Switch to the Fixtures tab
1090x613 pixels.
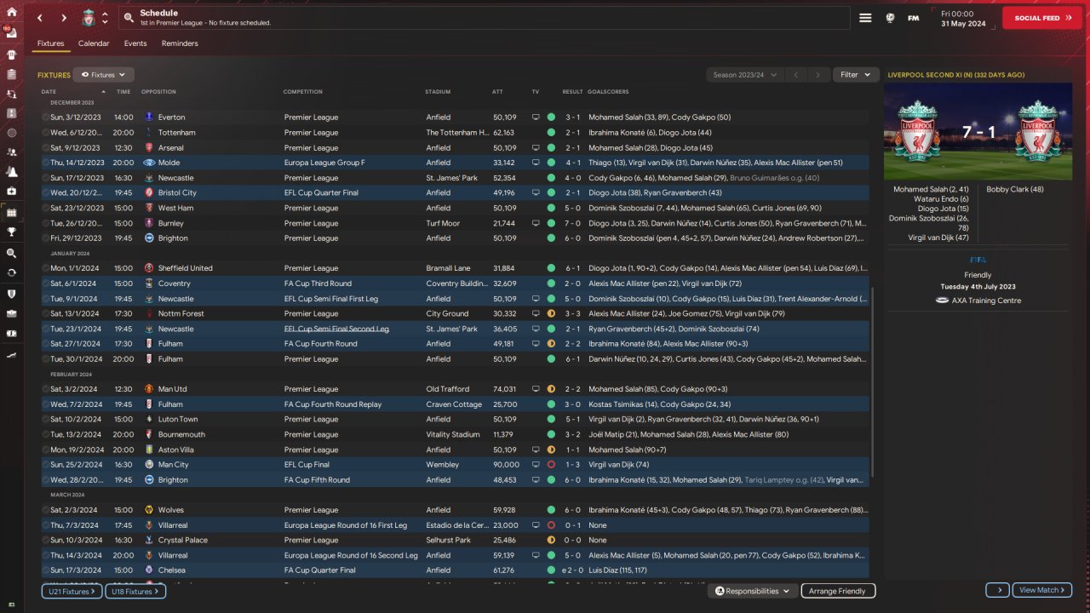click(51, 43)
